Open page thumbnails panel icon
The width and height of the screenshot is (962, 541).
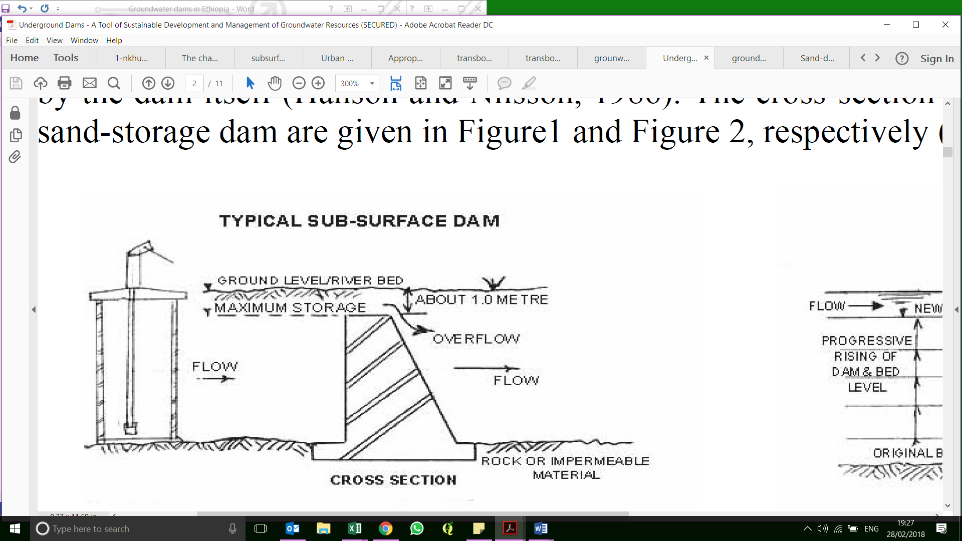point(15,135)
